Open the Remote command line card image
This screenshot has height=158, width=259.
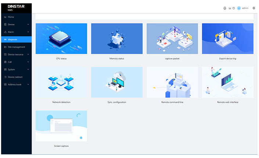(172, 82)
